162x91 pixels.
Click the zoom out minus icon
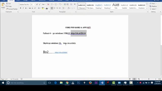point(142,79)
